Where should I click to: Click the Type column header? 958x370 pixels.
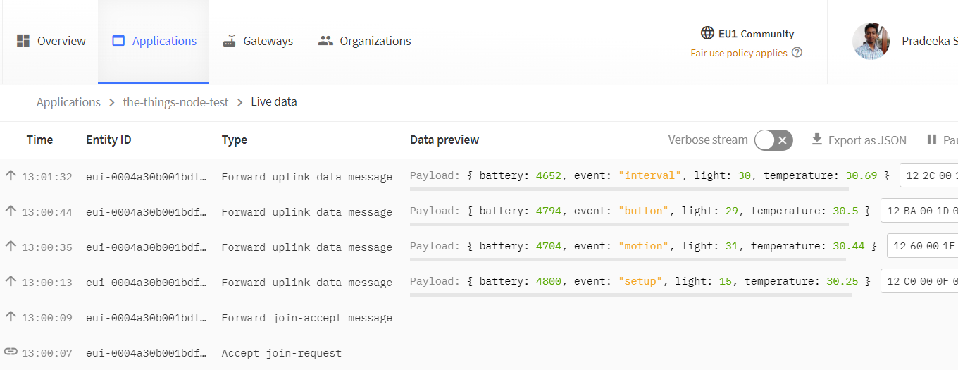tap(234, 140)
